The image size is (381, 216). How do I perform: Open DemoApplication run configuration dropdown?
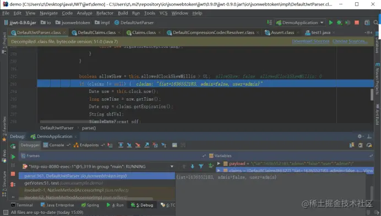click(300, 23)
